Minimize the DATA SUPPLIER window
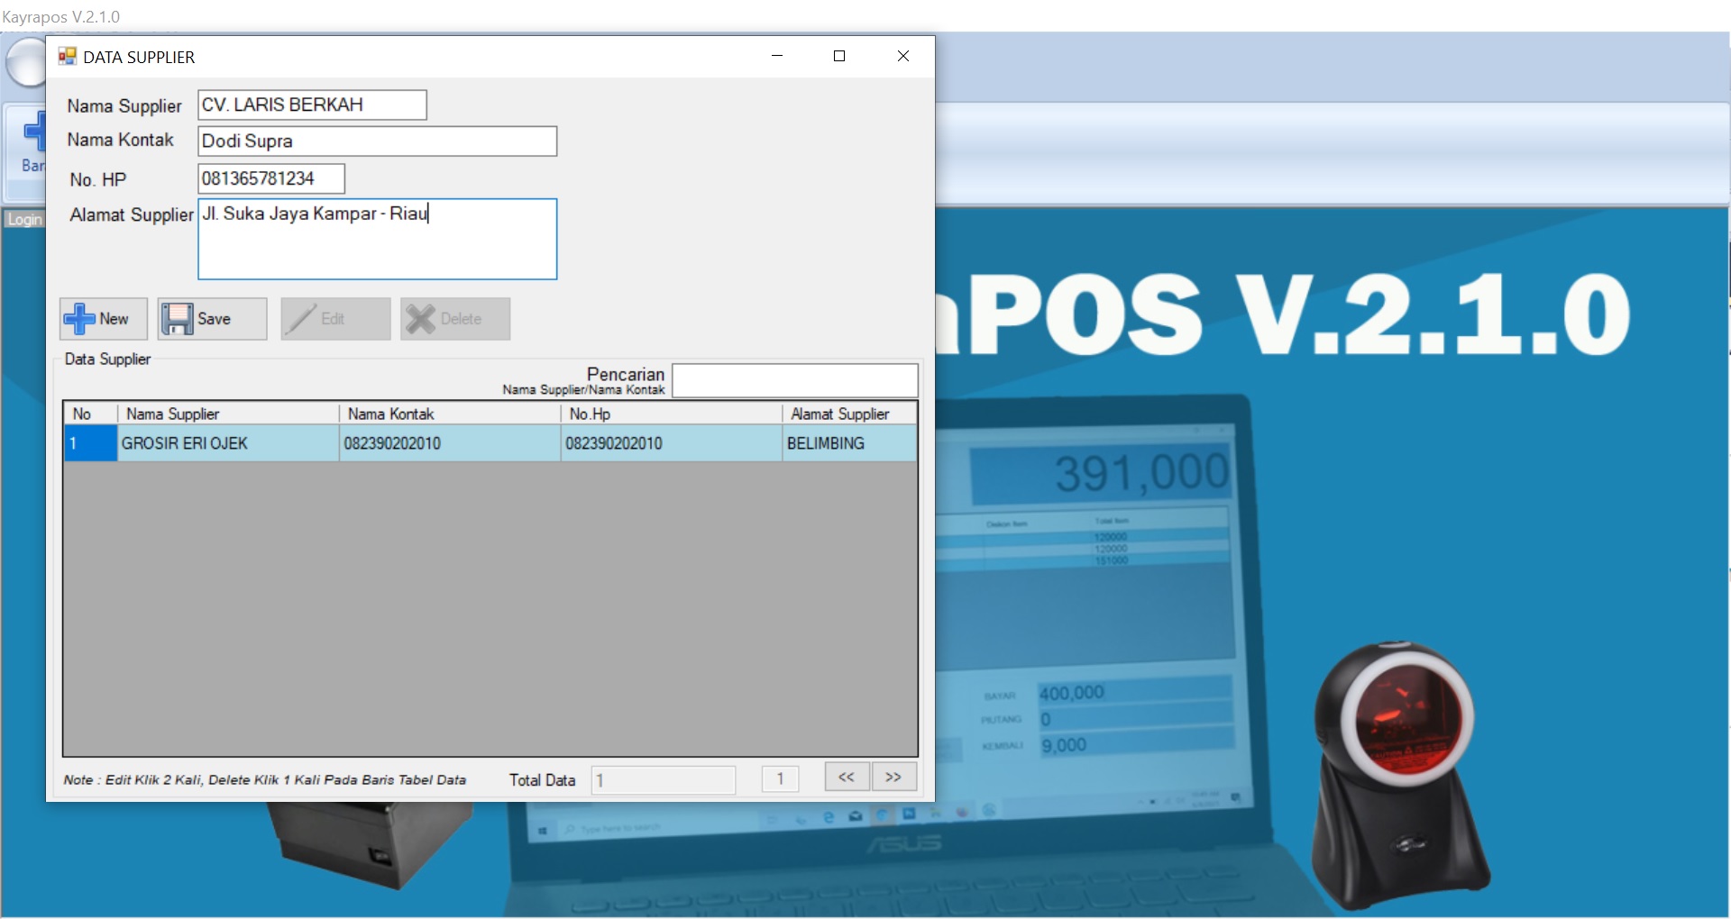Image resolution: width=1731 pixels, height=919 pixels. [x=777, y=56]
